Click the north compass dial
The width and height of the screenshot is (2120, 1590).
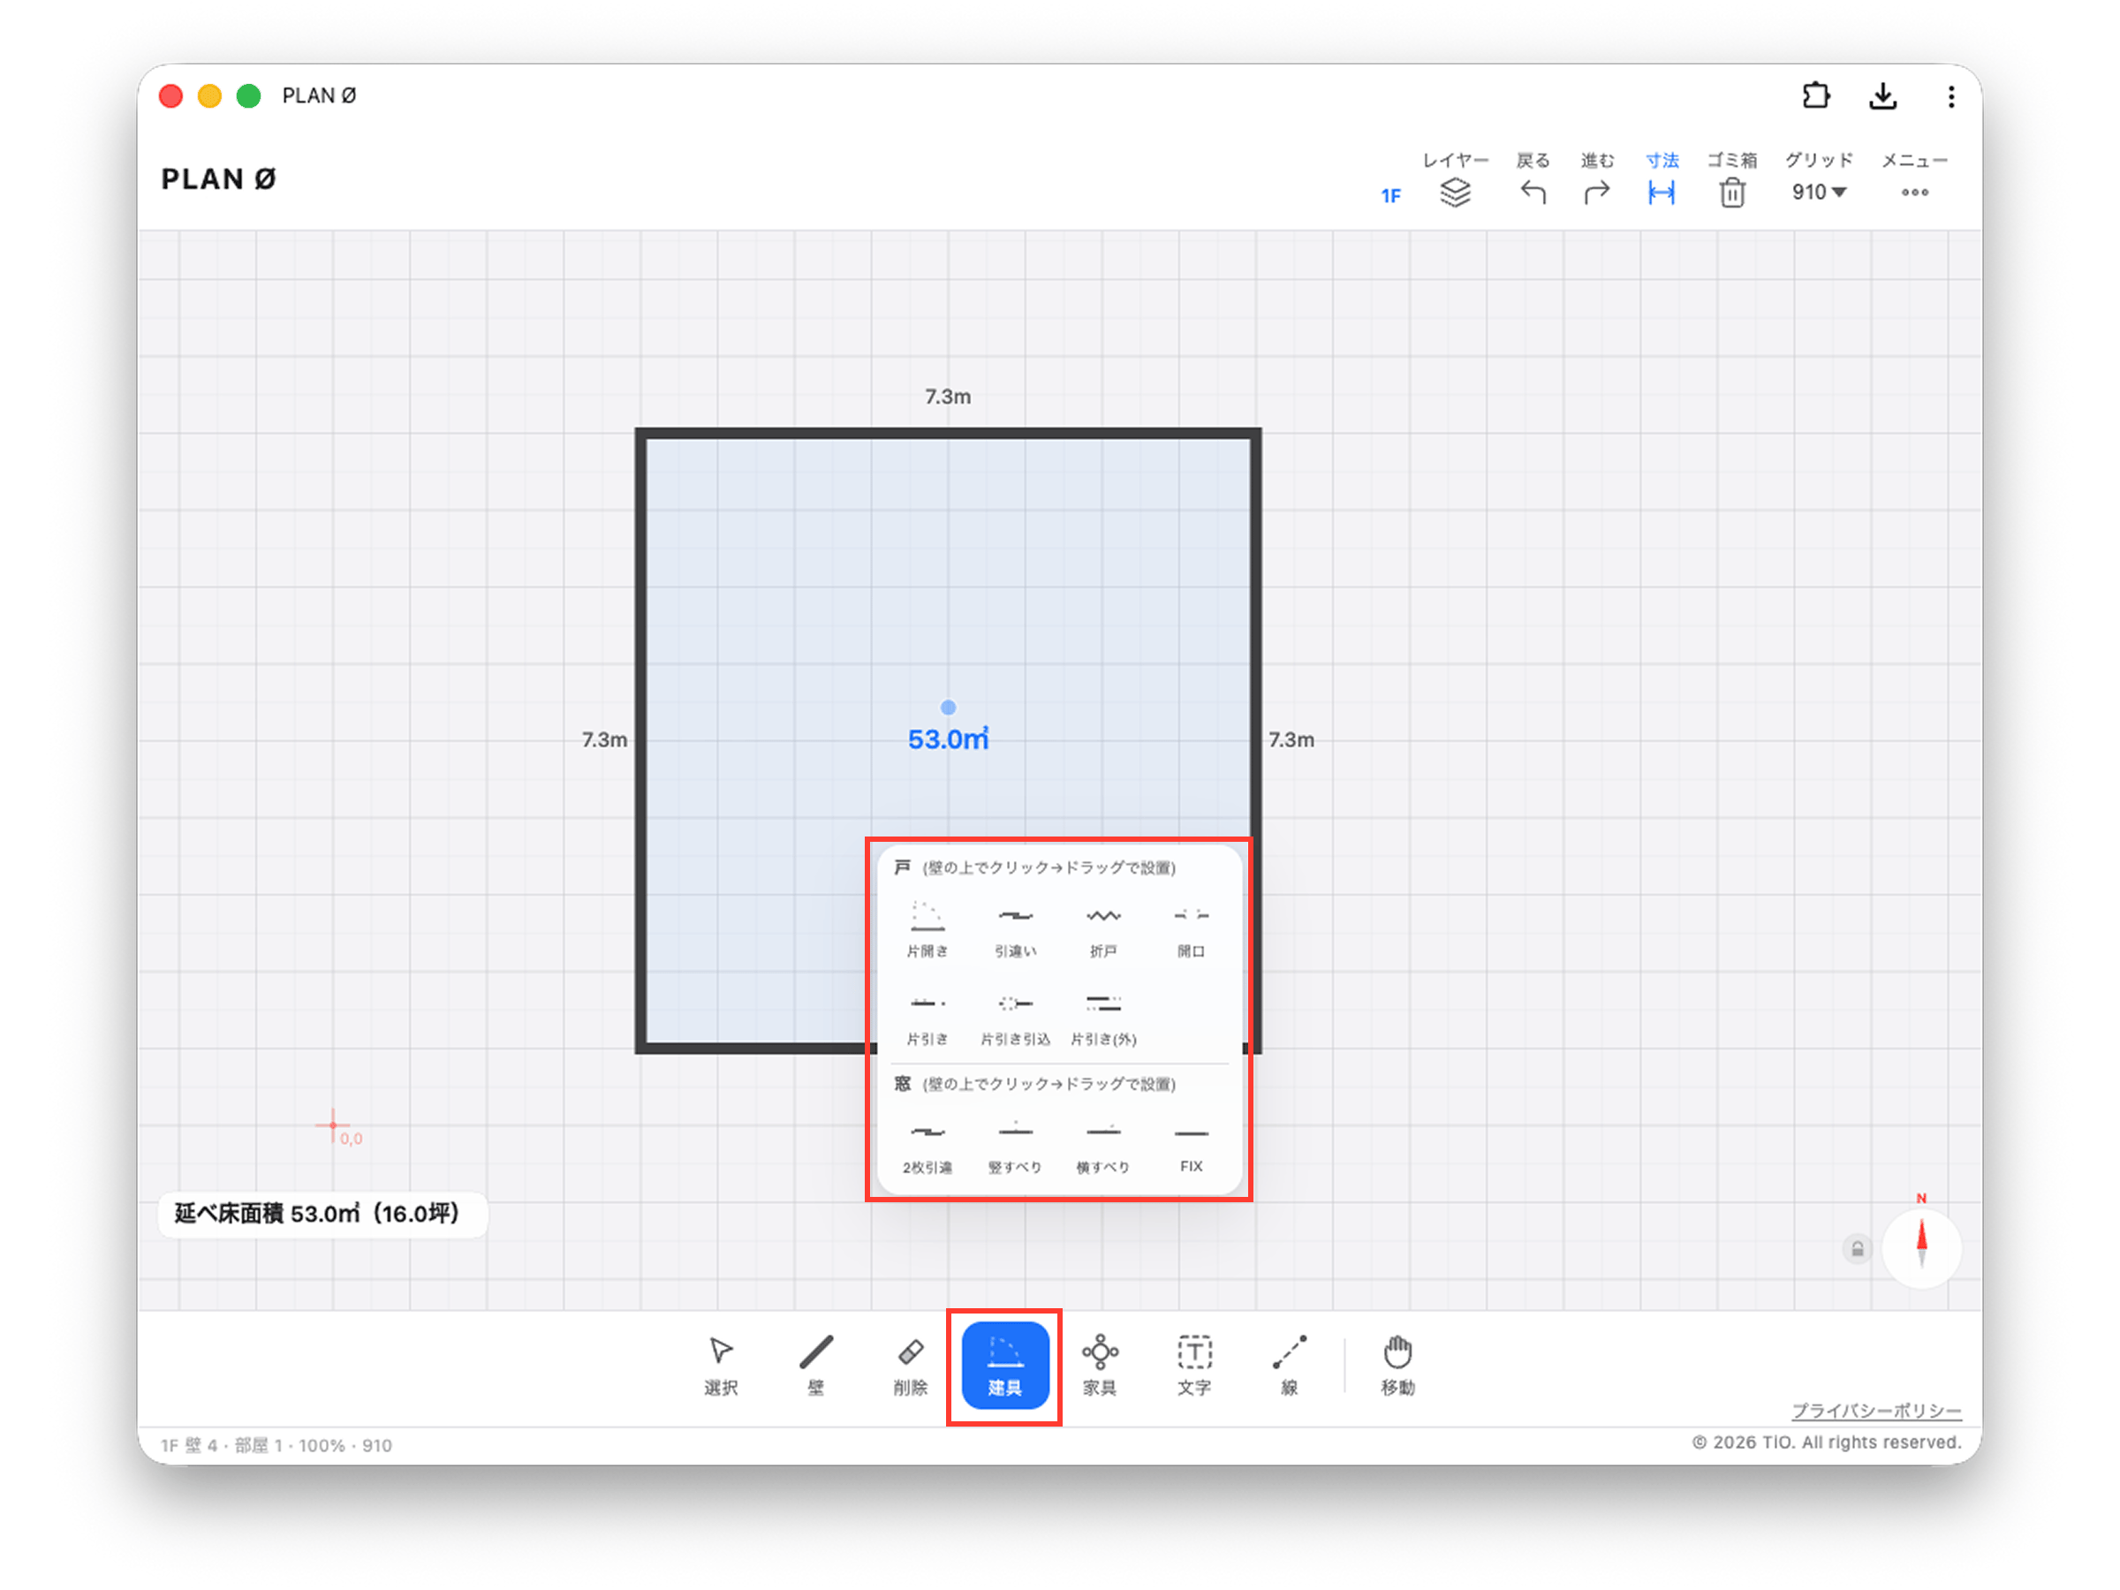[x=1921, y=1249]
